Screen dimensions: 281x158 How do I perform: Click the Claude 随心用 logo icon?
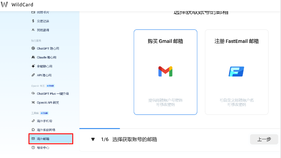point(33,57)
